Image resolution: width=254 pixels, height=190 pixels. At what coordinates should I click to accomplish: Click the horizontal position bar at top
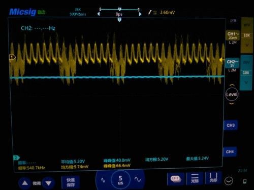[119, 10]
